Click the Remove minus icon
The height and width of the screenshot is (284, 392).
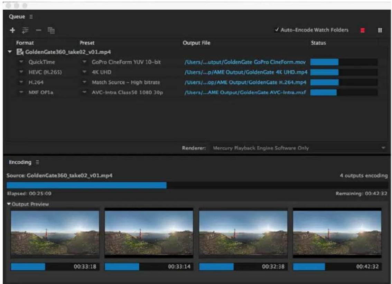(38, 30)
